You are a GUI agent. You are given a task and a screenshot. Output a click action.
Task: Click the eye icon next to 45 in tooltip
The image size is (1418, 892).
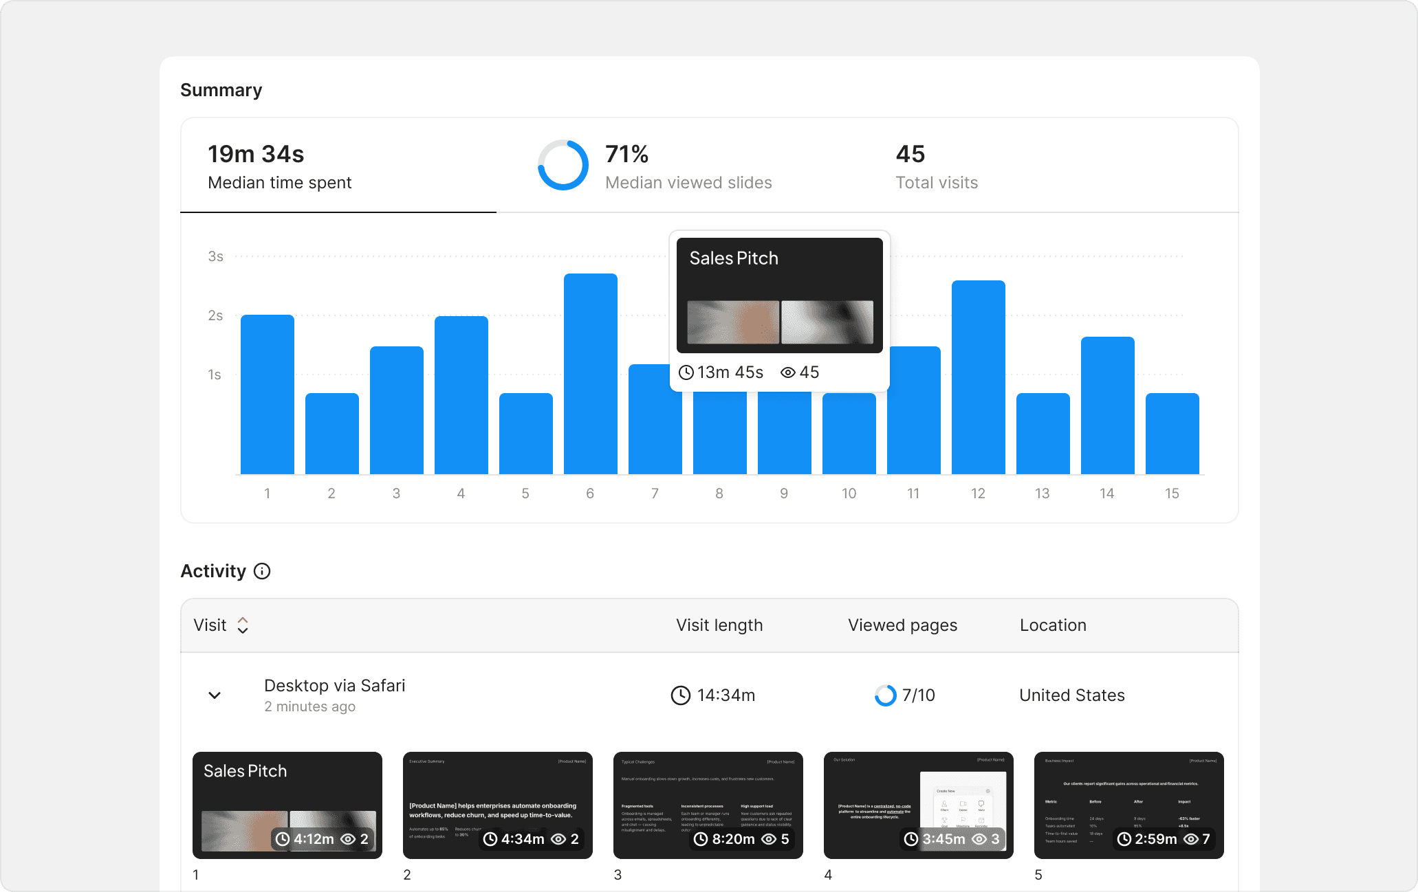(x=788, y=372)
